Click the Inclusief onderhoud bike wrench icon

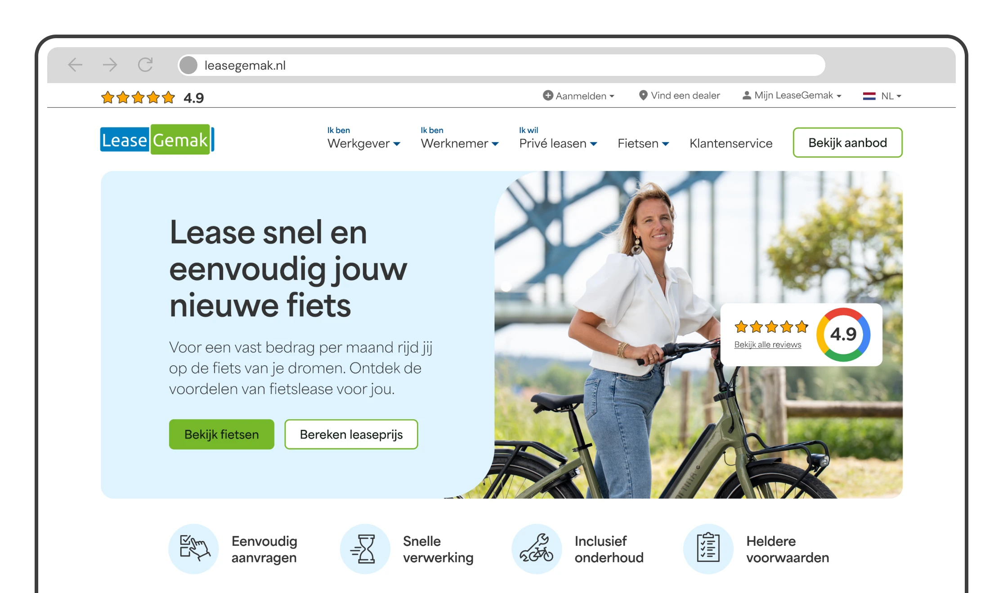[x=537, y=549]
